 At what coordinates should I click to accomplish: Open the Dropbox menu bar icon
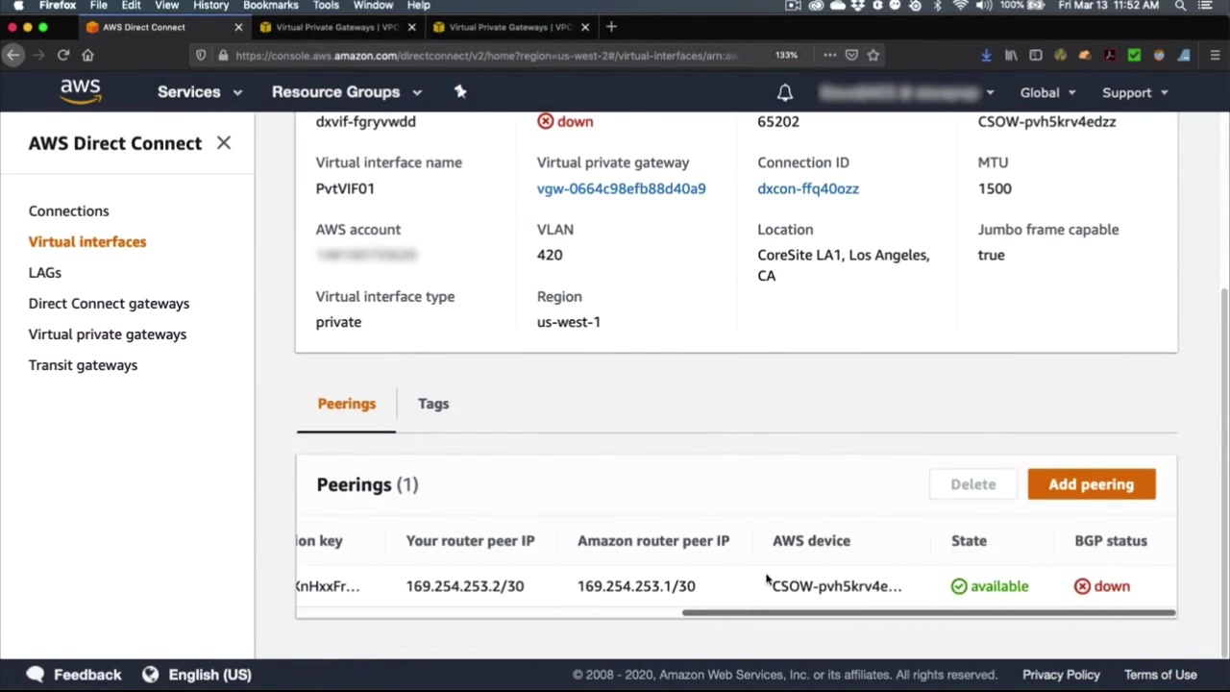tap(859, 6)
